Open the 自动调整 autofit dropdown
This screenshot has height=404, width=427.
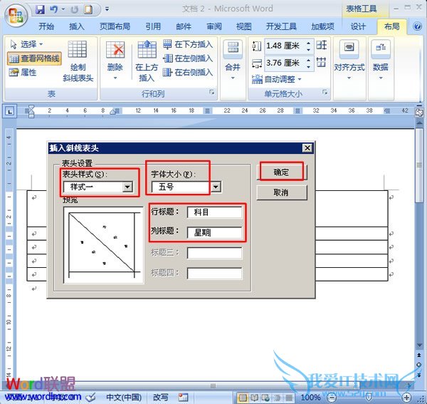pyautogui.click(x=277, y=79)
